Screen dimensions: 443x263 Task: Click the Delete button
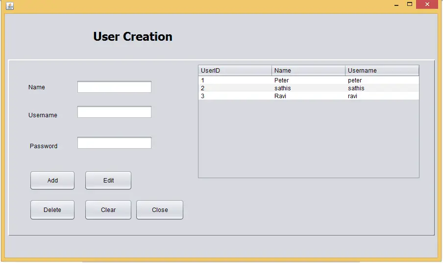click(52, 210)
